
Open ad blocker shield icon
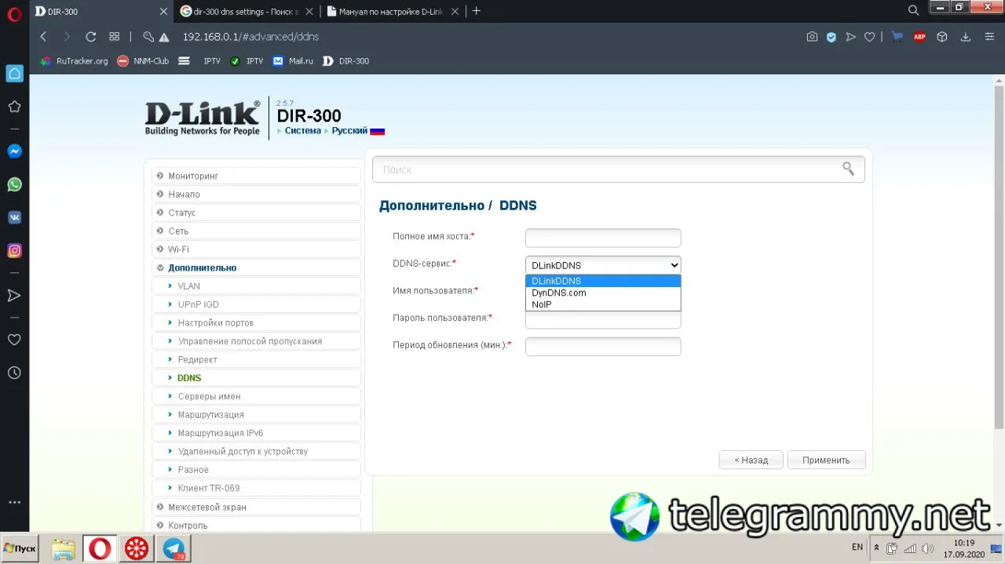[x=831, y=37]
